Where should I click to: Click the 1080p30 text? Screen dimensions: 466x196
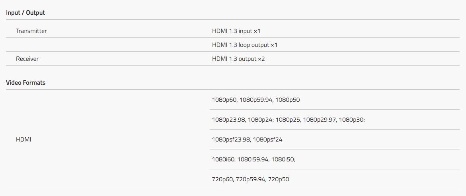pos(351,120)
